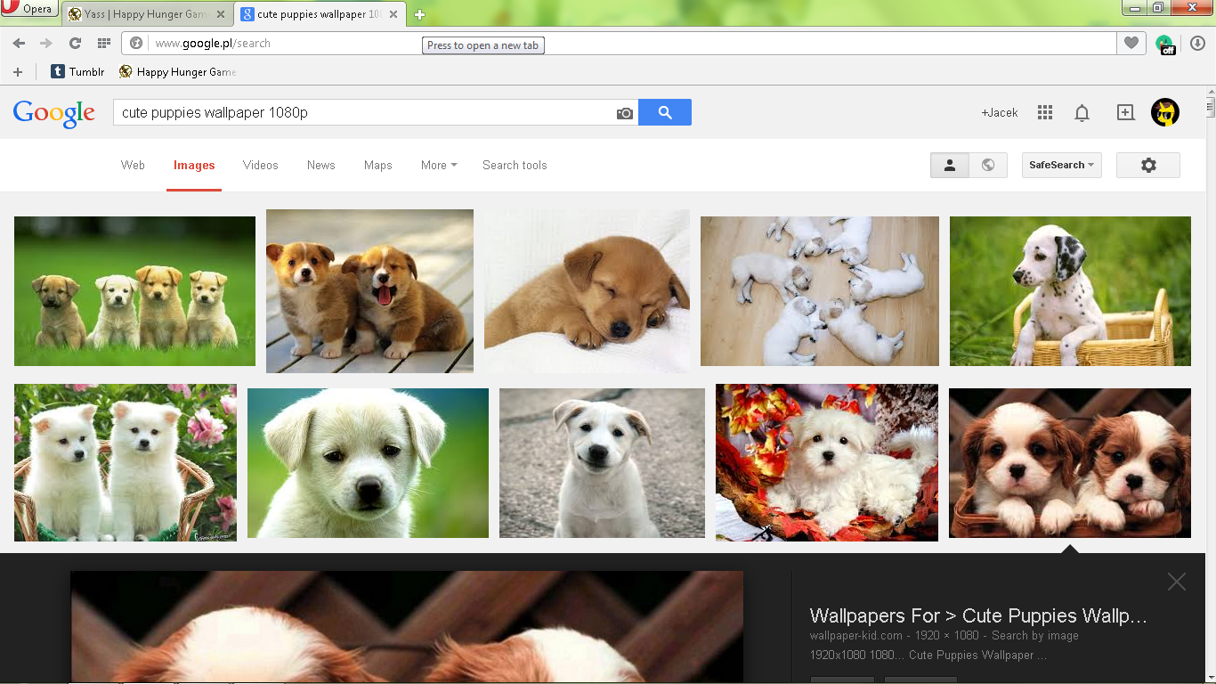Open two corgi puppies on deck thumbnail
This screenshot has height=684, width=1216.
click(369, 291)
